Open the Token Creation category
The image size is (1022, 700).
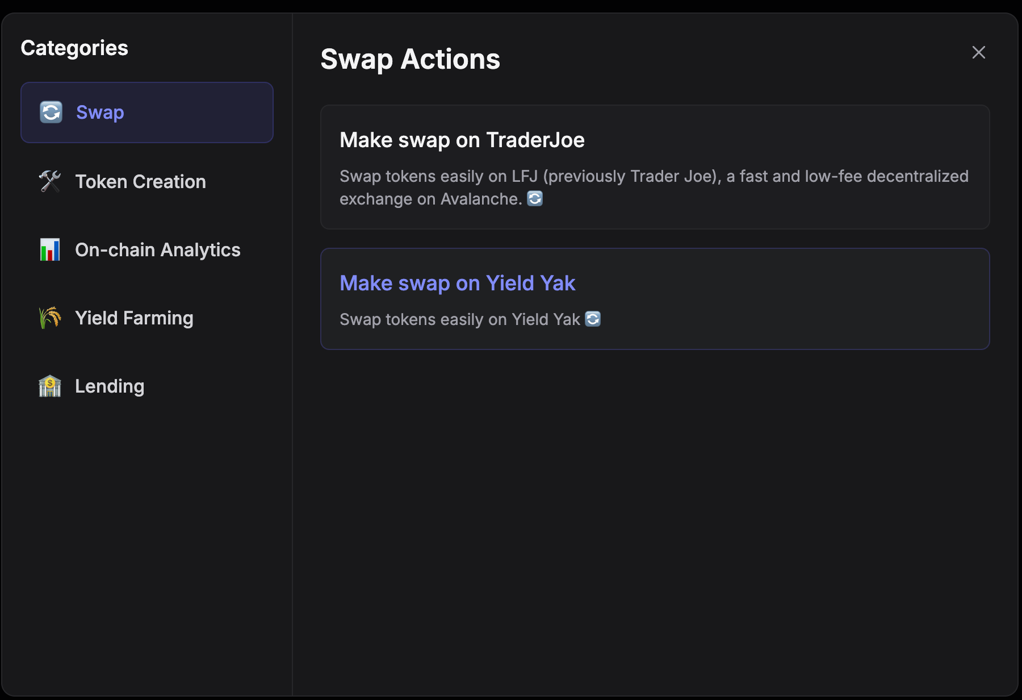tap(147, 182)
